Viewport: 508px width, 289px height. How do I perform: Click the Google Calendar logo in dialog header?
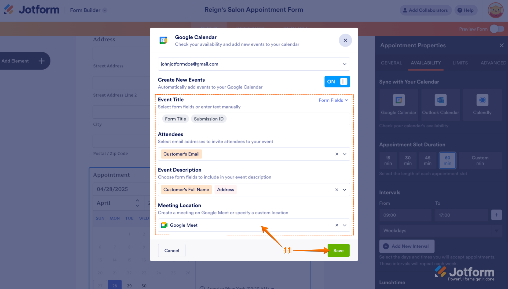[x=163, y=40]
